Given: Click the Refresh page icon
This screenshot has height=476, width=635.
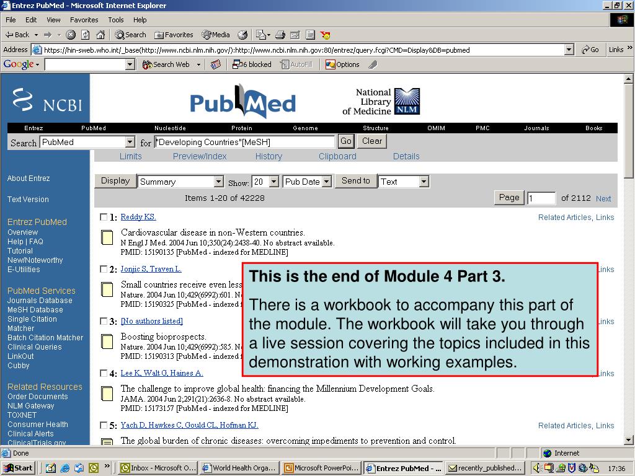Looking at the screenshot, I should pos(86,35).
